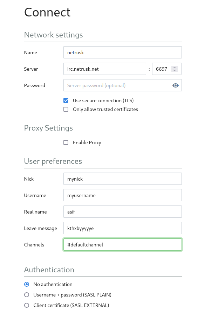Image resolution: width=212 pixels, height=314 pixels.
Task: Choose Username + password (SASL PLAIN) option
Action: pos(27,295)
